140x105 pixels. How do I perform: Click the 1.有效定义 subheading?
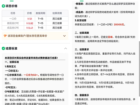click(10, 66)
